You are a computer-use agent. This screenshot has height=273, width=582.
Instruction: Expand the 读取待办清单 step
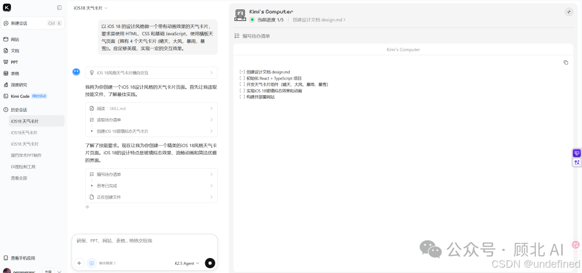(x=151, y=120)
